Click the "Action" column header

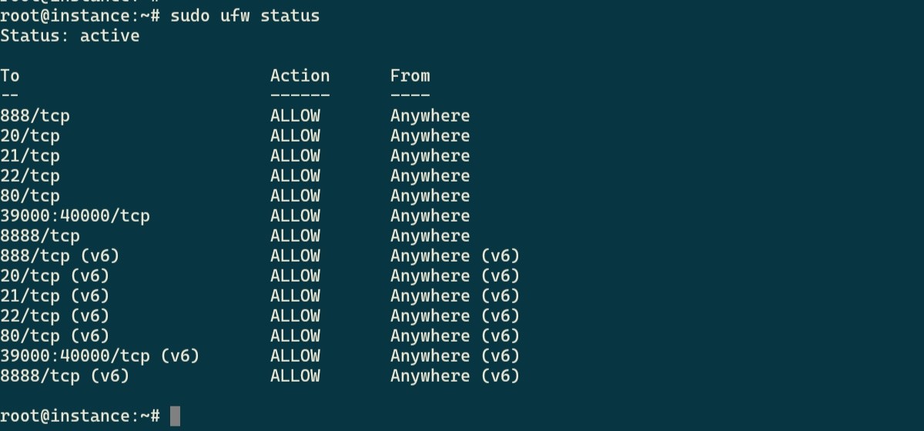tap(300, 75)
